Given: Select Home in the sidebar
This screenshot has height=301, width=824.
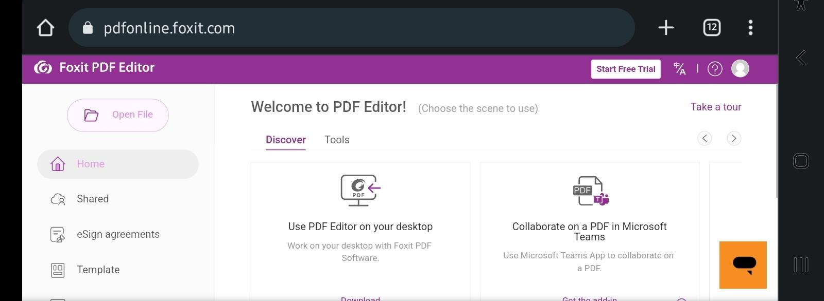Looking at the screenshot, I should pos(118,164).
